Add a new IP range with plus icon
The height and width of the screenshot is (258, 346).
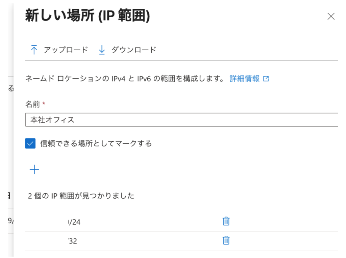(x=34, y=170)
